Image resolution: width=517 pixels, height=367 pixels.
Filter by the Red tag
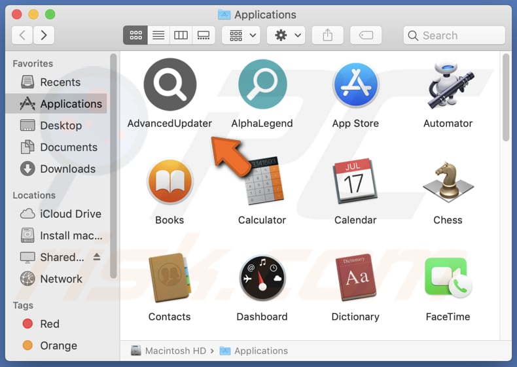point(56,324)
